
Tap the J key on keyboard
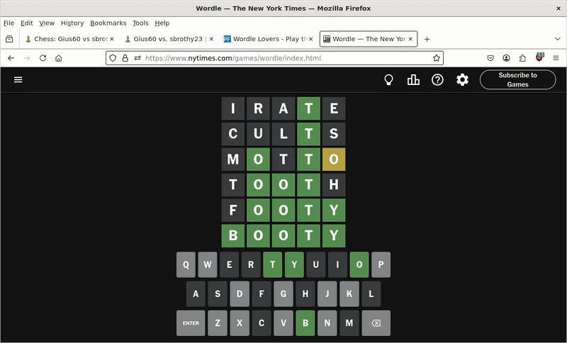pyautogui.click(x=327, y=294)
